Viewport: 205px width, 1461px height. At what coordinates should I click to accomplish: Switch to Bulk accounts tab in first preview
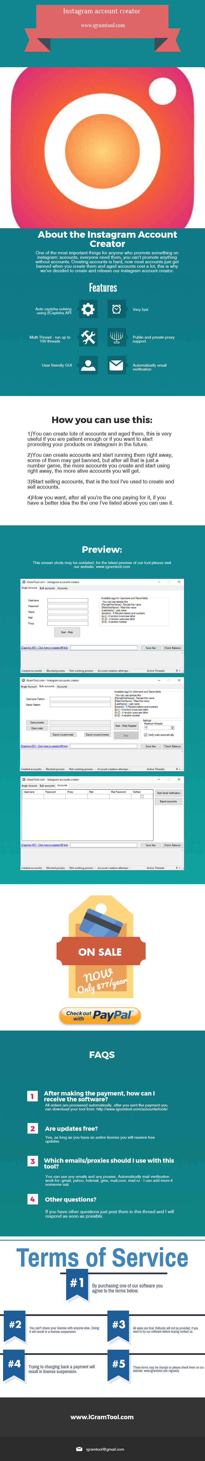[47, 588]
